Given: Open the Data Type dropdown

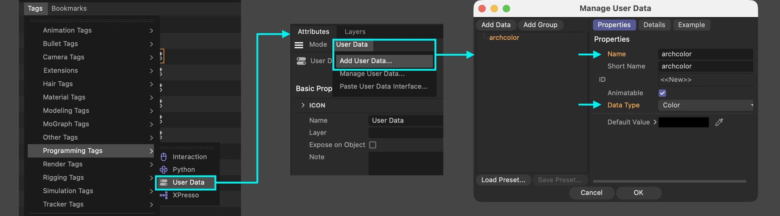Looking at the screenshot, I should click(x=706, y=105).
